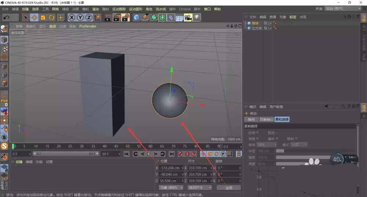Click the Undo arrow icon
Image resolution: width=367 pixels, height=197 pixels.
(6, 17)
